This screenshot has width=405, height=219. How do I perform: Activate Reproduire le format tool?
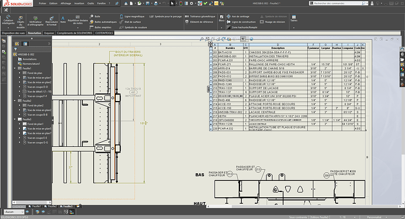click(52, 21)
